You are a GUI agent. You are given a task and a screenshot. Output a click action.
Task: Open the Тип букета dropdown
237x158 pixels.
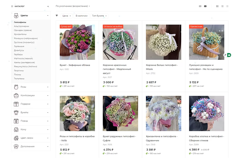pos(99,16)
